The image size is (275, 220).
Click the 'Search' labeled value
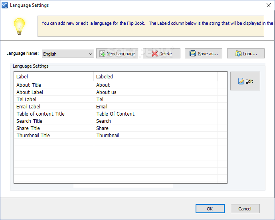103,121
